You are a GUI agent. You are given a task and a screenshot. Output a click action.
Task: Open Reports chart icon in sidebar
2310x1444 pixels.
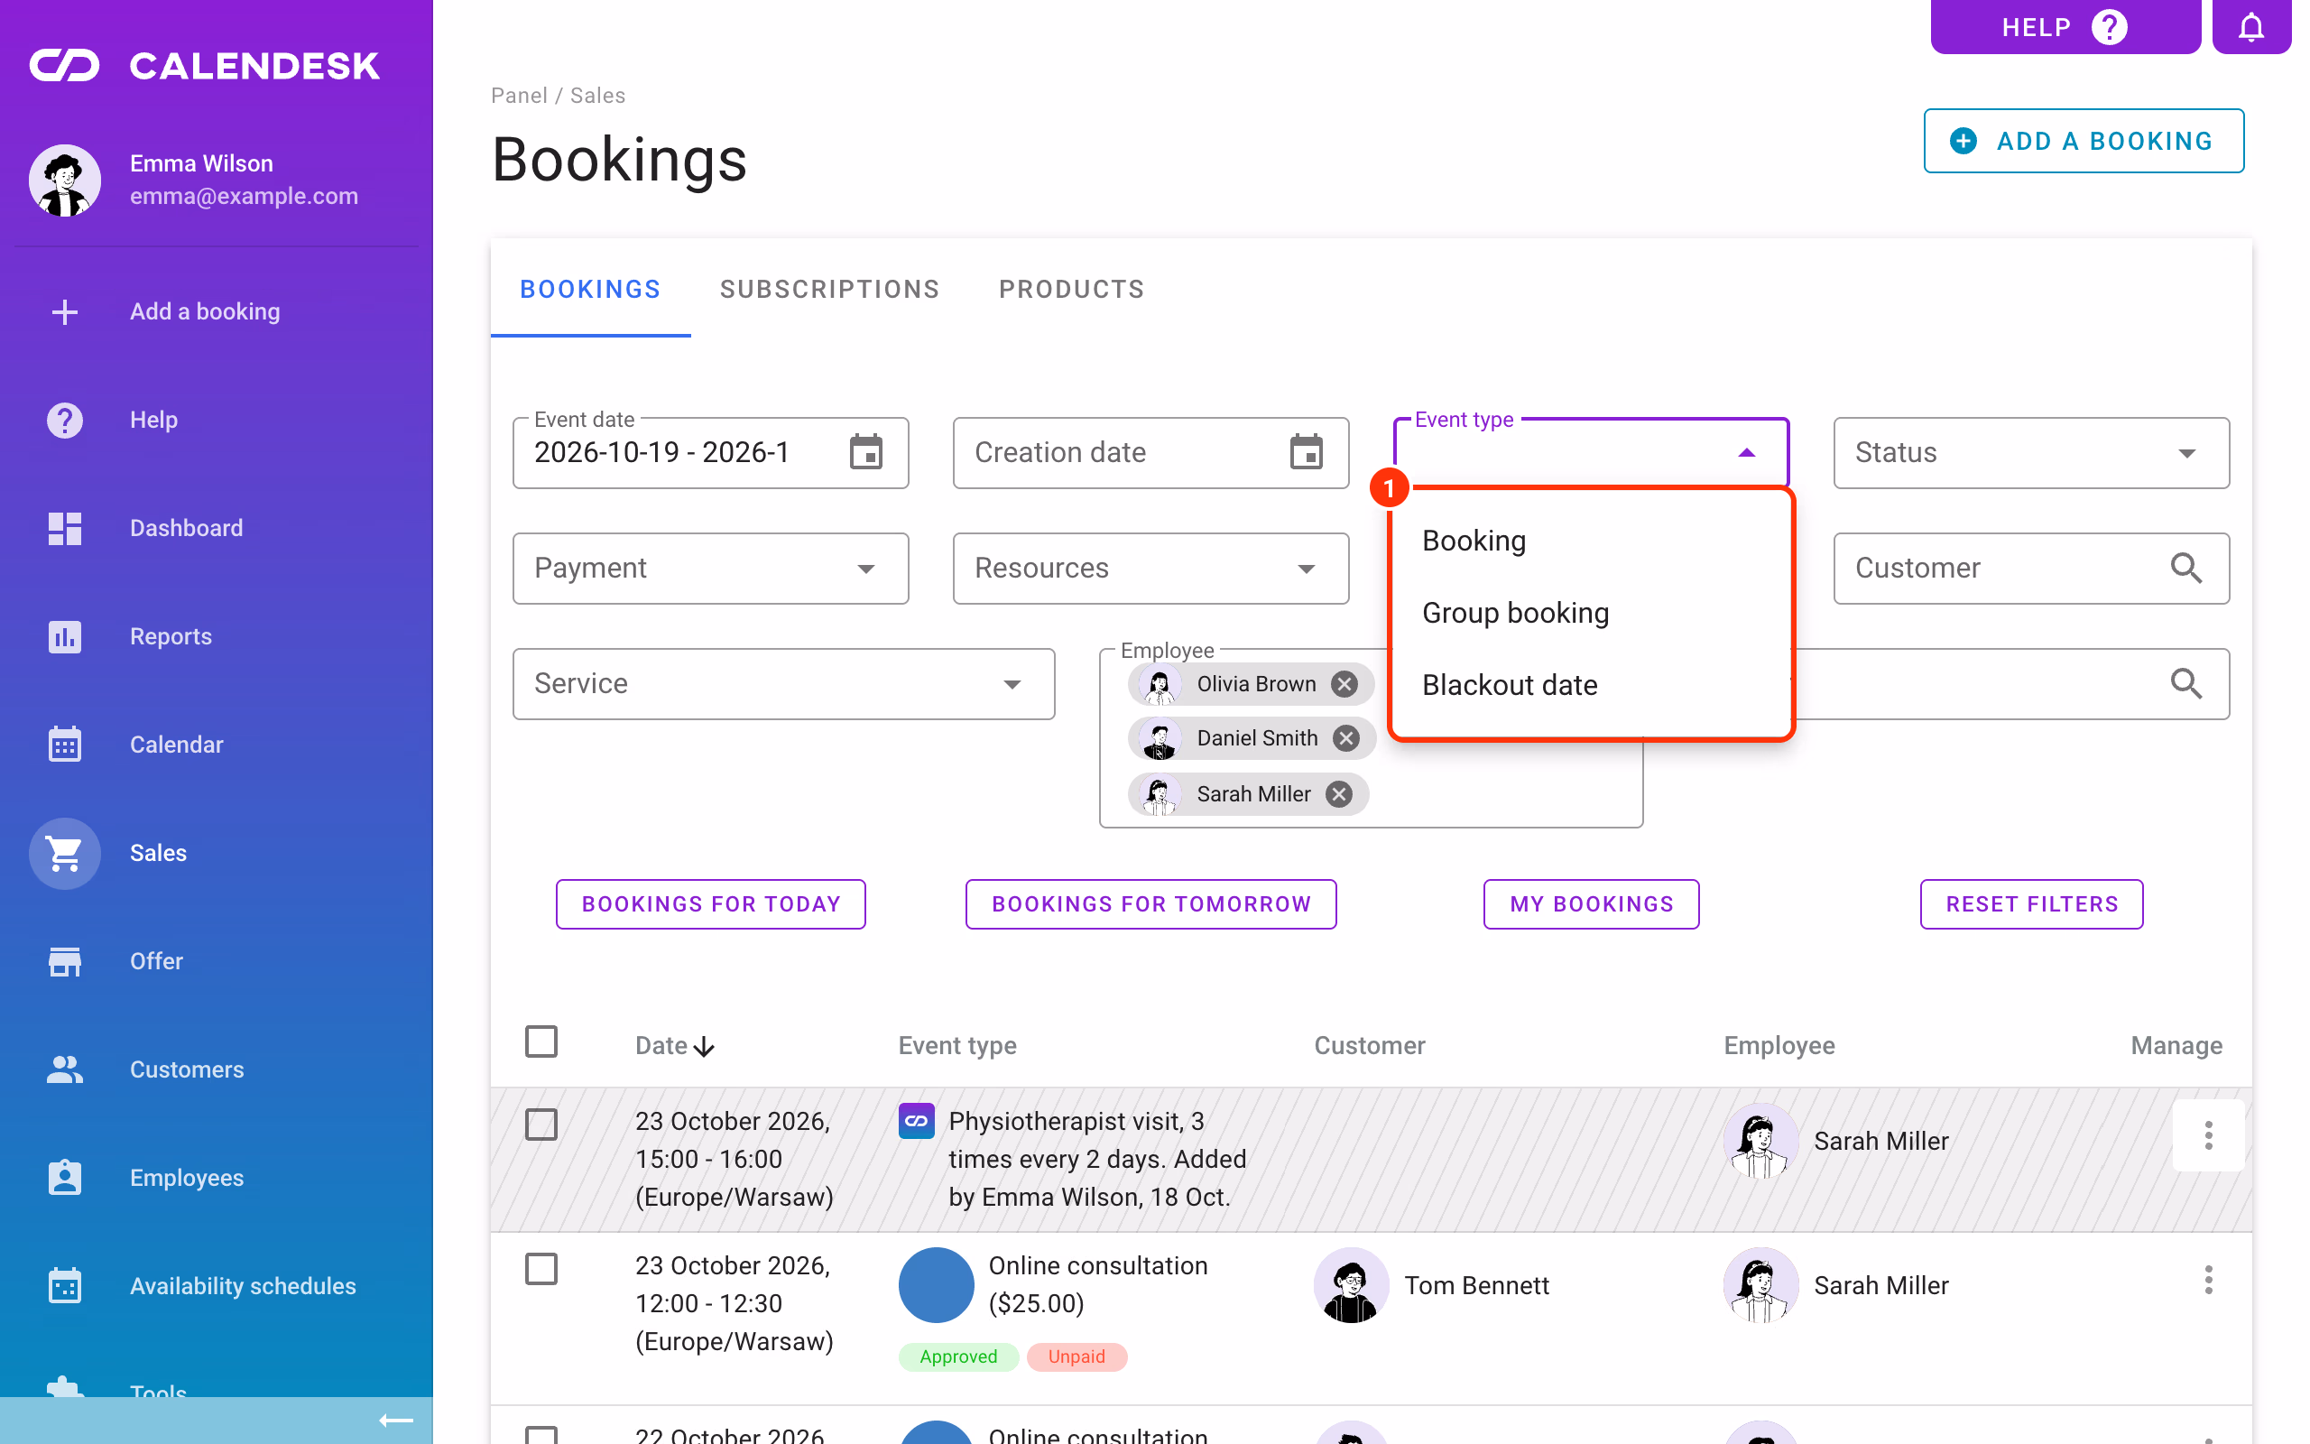(65, 636)
